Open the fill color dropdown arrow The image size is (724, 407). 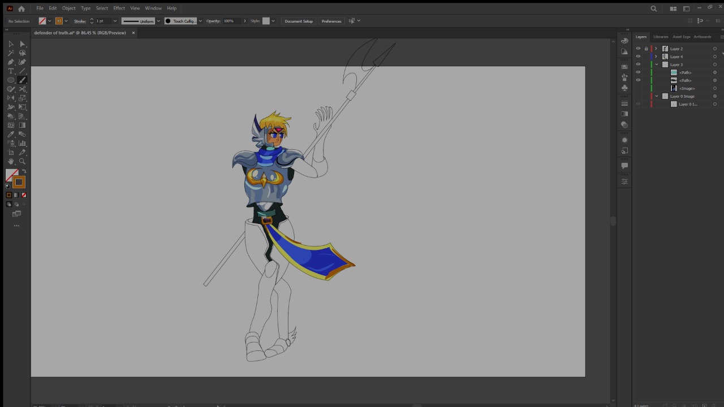49,21
